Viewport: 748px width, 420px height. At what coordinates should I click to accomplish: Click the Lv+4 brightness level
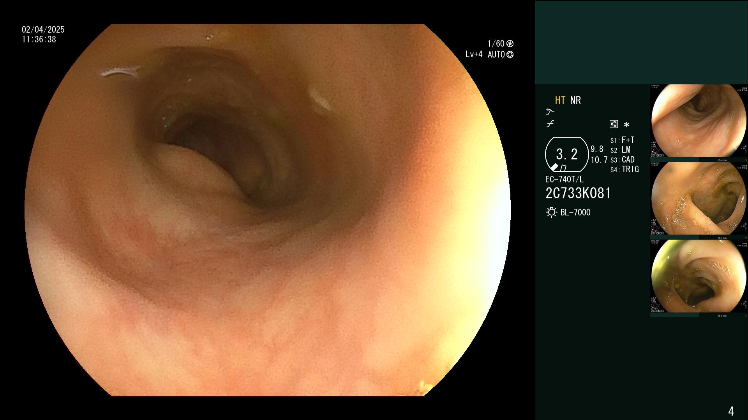tap(474, 54)
